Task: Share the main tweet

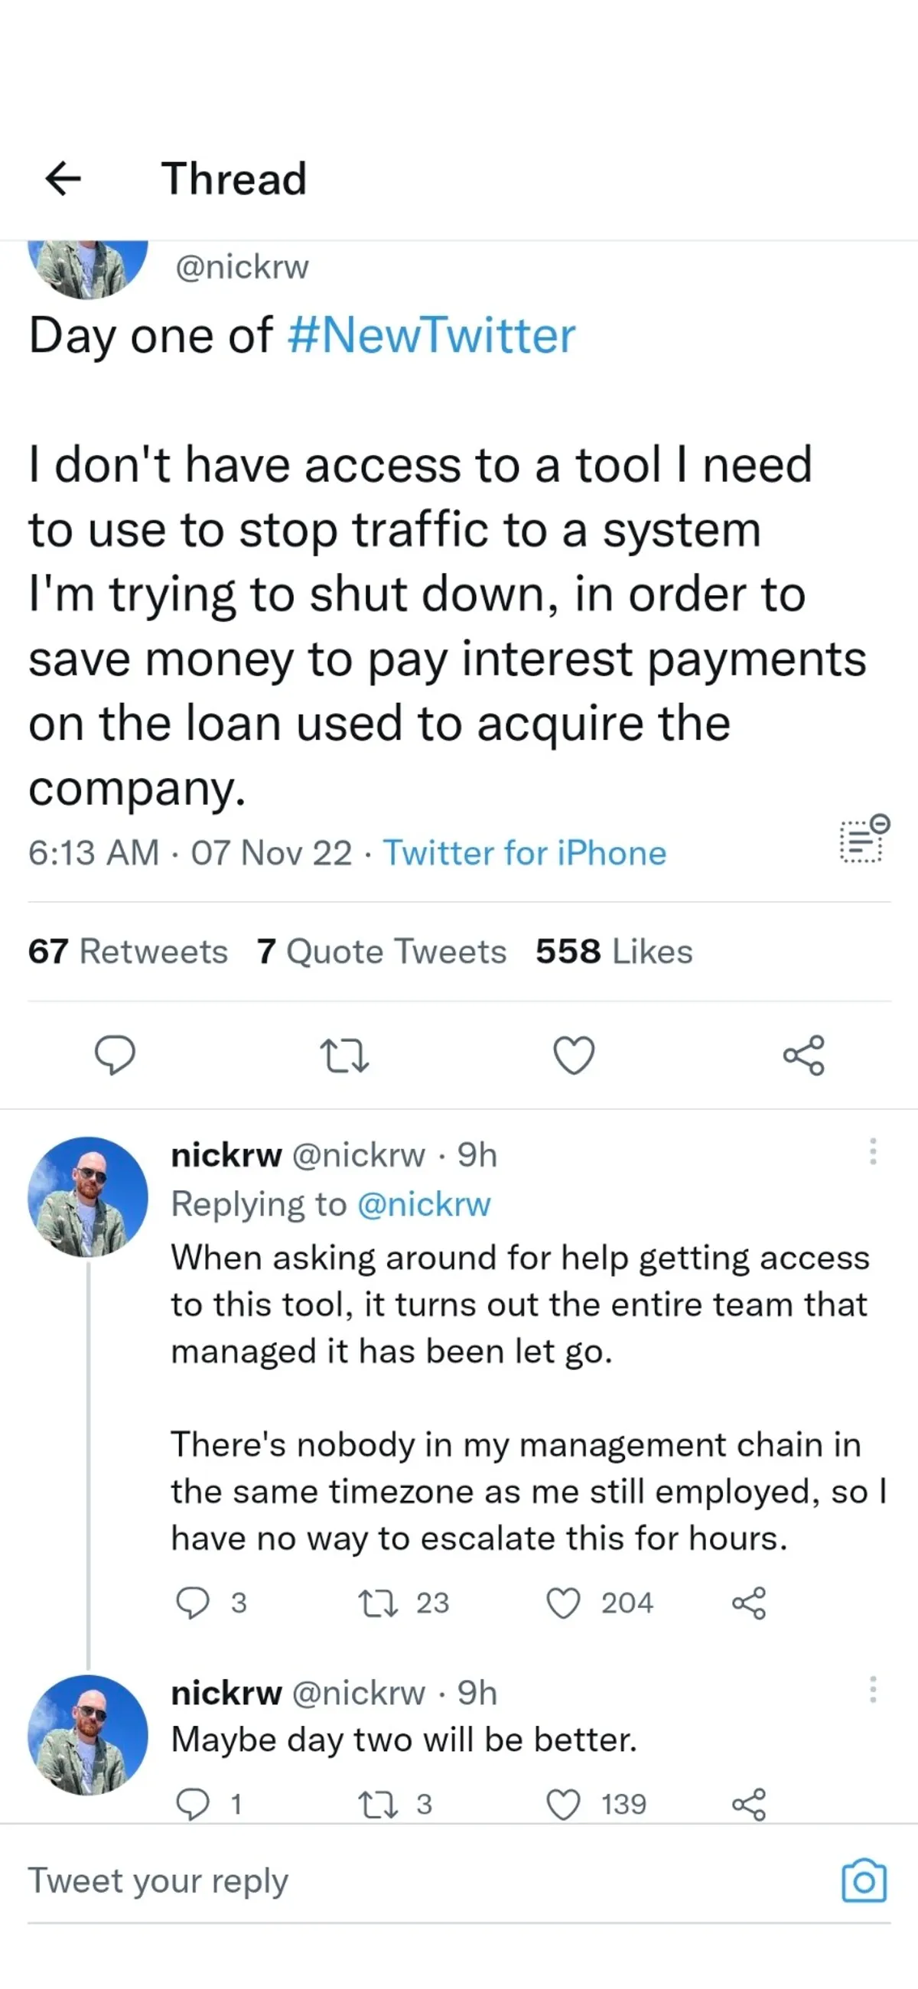Action: (804, 1055)
